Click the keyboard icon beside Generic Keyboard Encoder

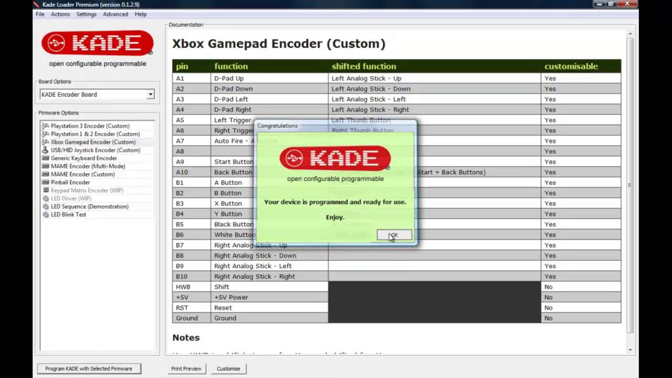(46, 158)
